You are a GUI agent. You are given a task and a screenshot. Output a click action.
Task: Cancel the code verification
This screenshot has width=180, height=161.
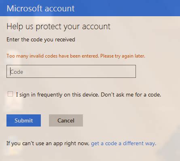pyautogui.click(x=66, y=120)
